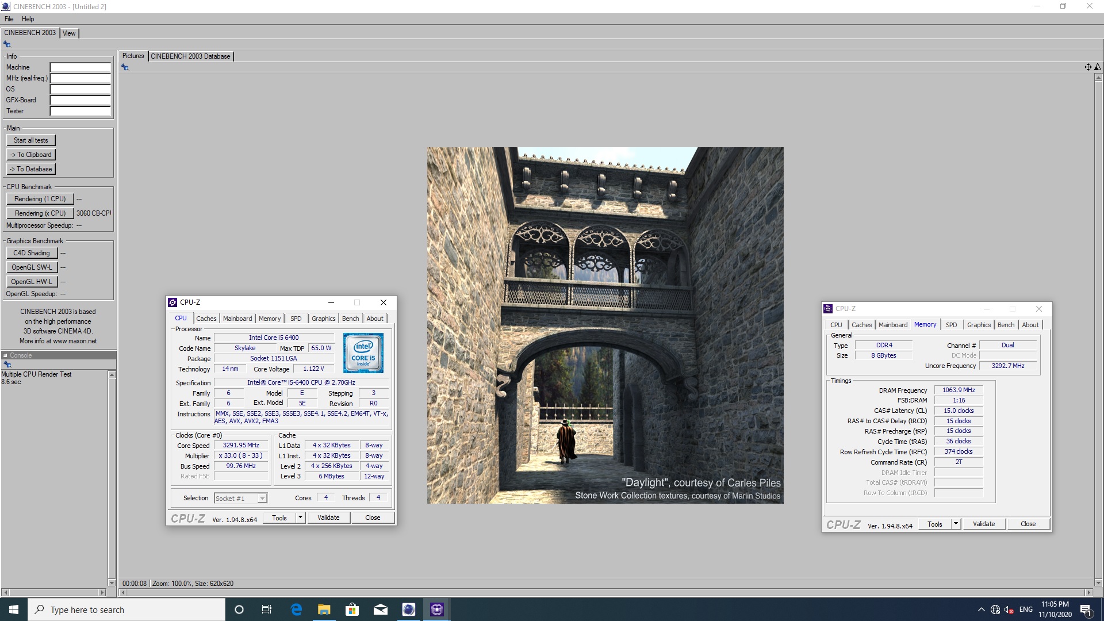Switch to the View tab
This screenshot has width=1104, height=621.
pos(69,33)
